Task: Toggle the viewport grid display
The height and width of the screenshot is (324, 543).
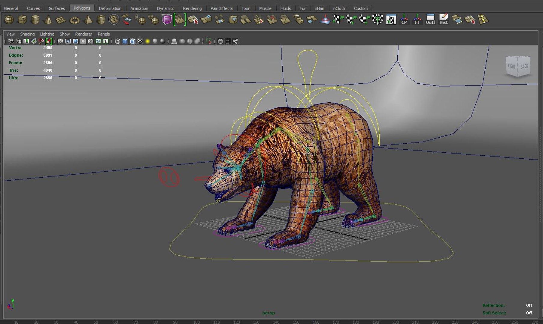Action: click(x=60, y=41)
